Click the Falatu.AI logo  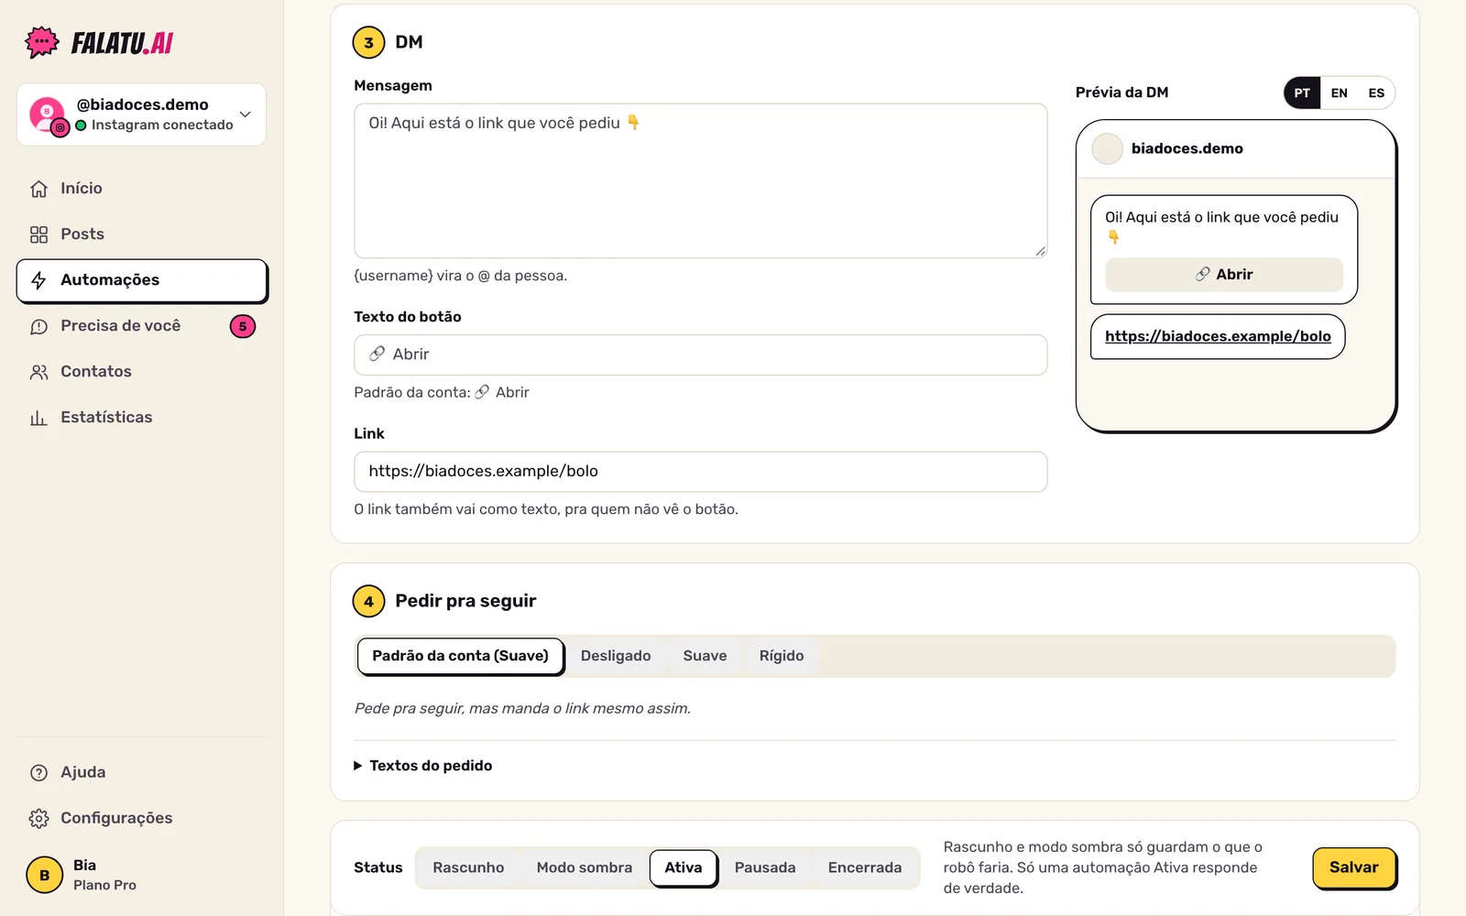[99, 42]
